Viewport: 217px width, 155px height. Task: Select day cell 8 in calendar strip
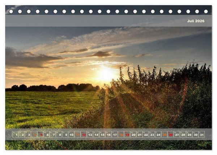[x=59, y=135]
